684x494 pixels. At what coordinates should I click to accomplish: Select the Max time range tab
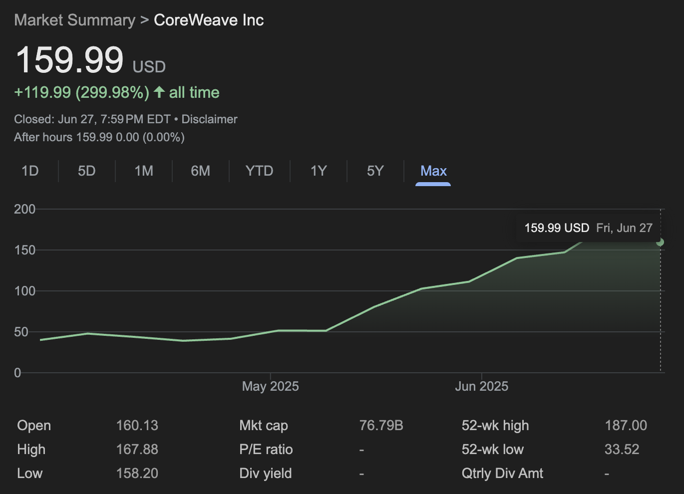433,171
